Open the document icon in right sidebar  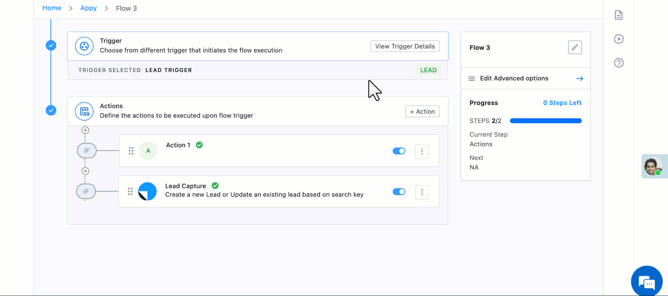pyautogui.click(x=619, y=15)
